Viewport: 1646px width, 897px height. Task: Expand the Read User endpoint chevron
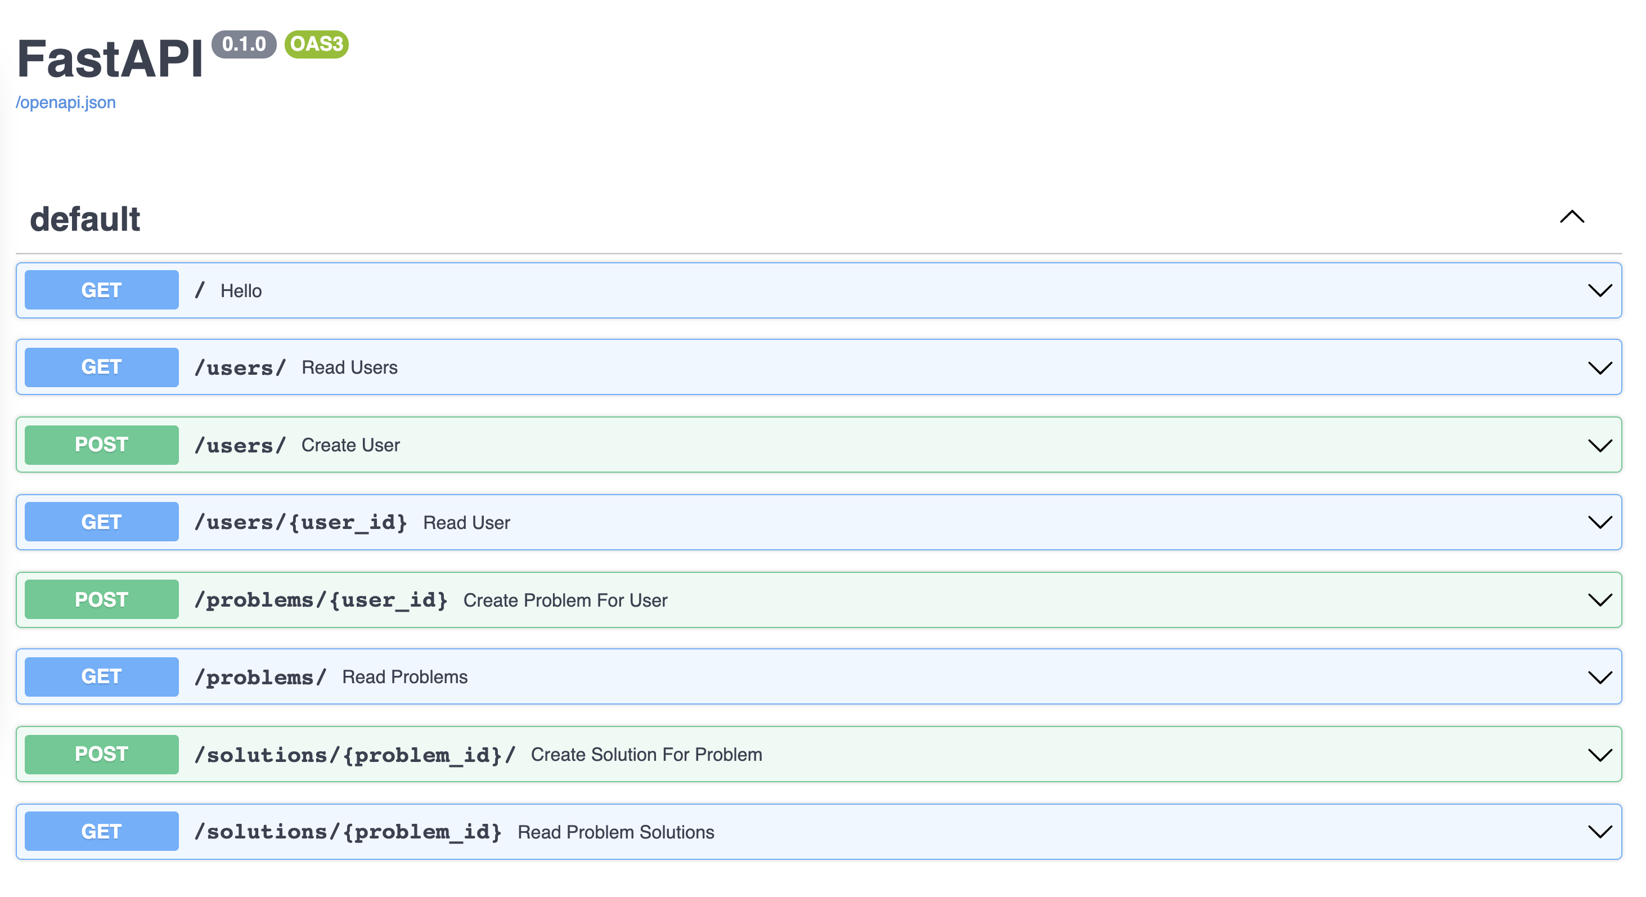pos(1599,522)
